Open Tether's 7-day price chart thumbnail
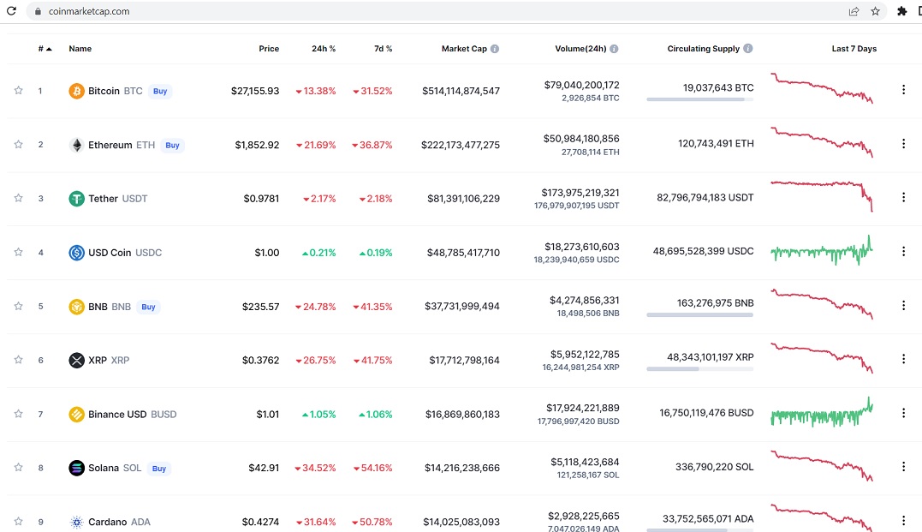Image resolution: width=922 pixels, height=532 pixels. click(x=822, y=196)
